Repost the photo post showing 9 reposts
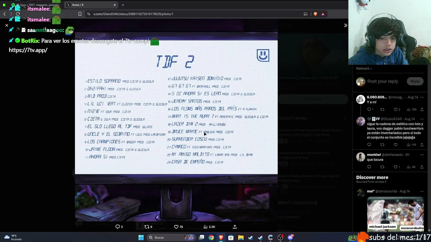This screenshot has width=431, height=242. pyautogui.click(x=146, y=227)
